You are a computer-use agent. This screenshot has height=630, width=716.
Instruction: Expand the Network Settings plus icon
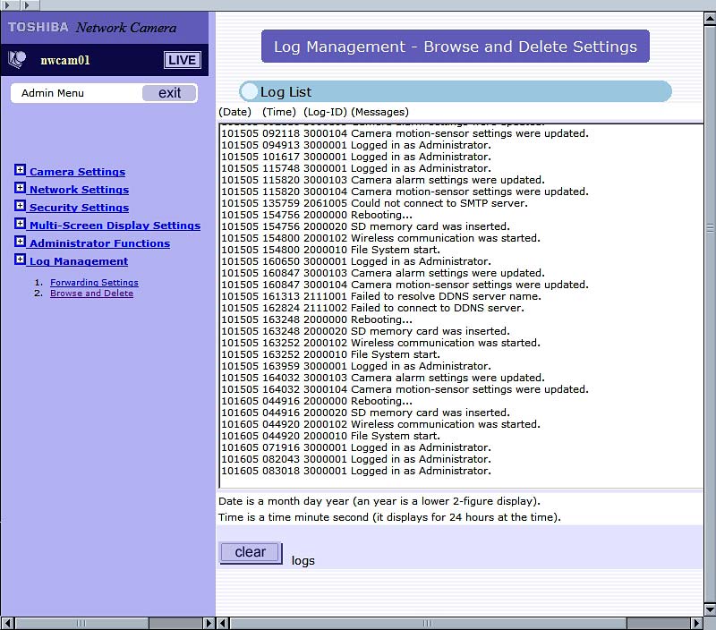click(x=21, y=189)
